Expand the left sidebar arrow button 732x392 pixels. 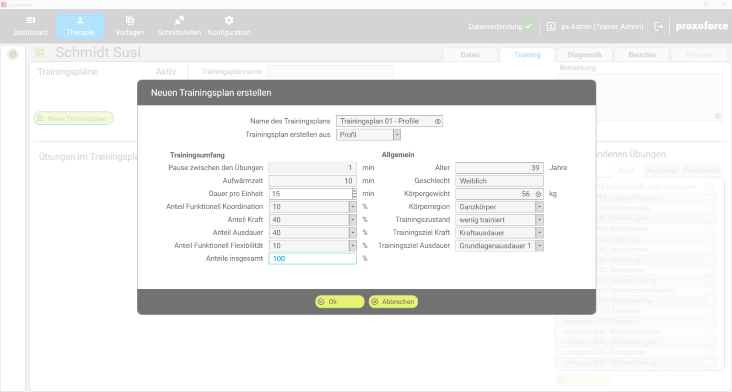[13, 54]
